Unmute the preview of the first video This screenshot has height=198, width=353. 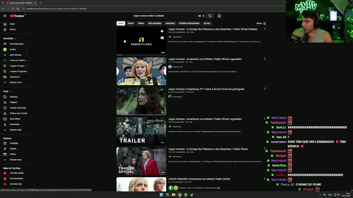162,31
